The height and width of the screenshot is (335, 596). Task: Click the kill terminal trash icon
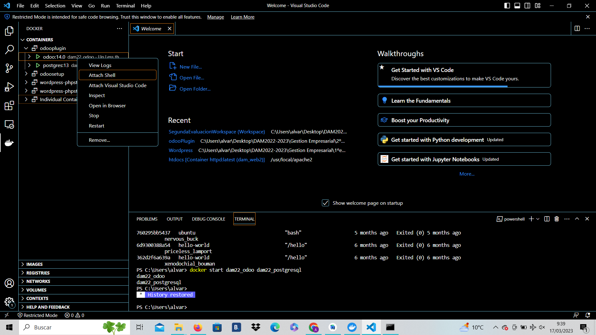[556, 219]
